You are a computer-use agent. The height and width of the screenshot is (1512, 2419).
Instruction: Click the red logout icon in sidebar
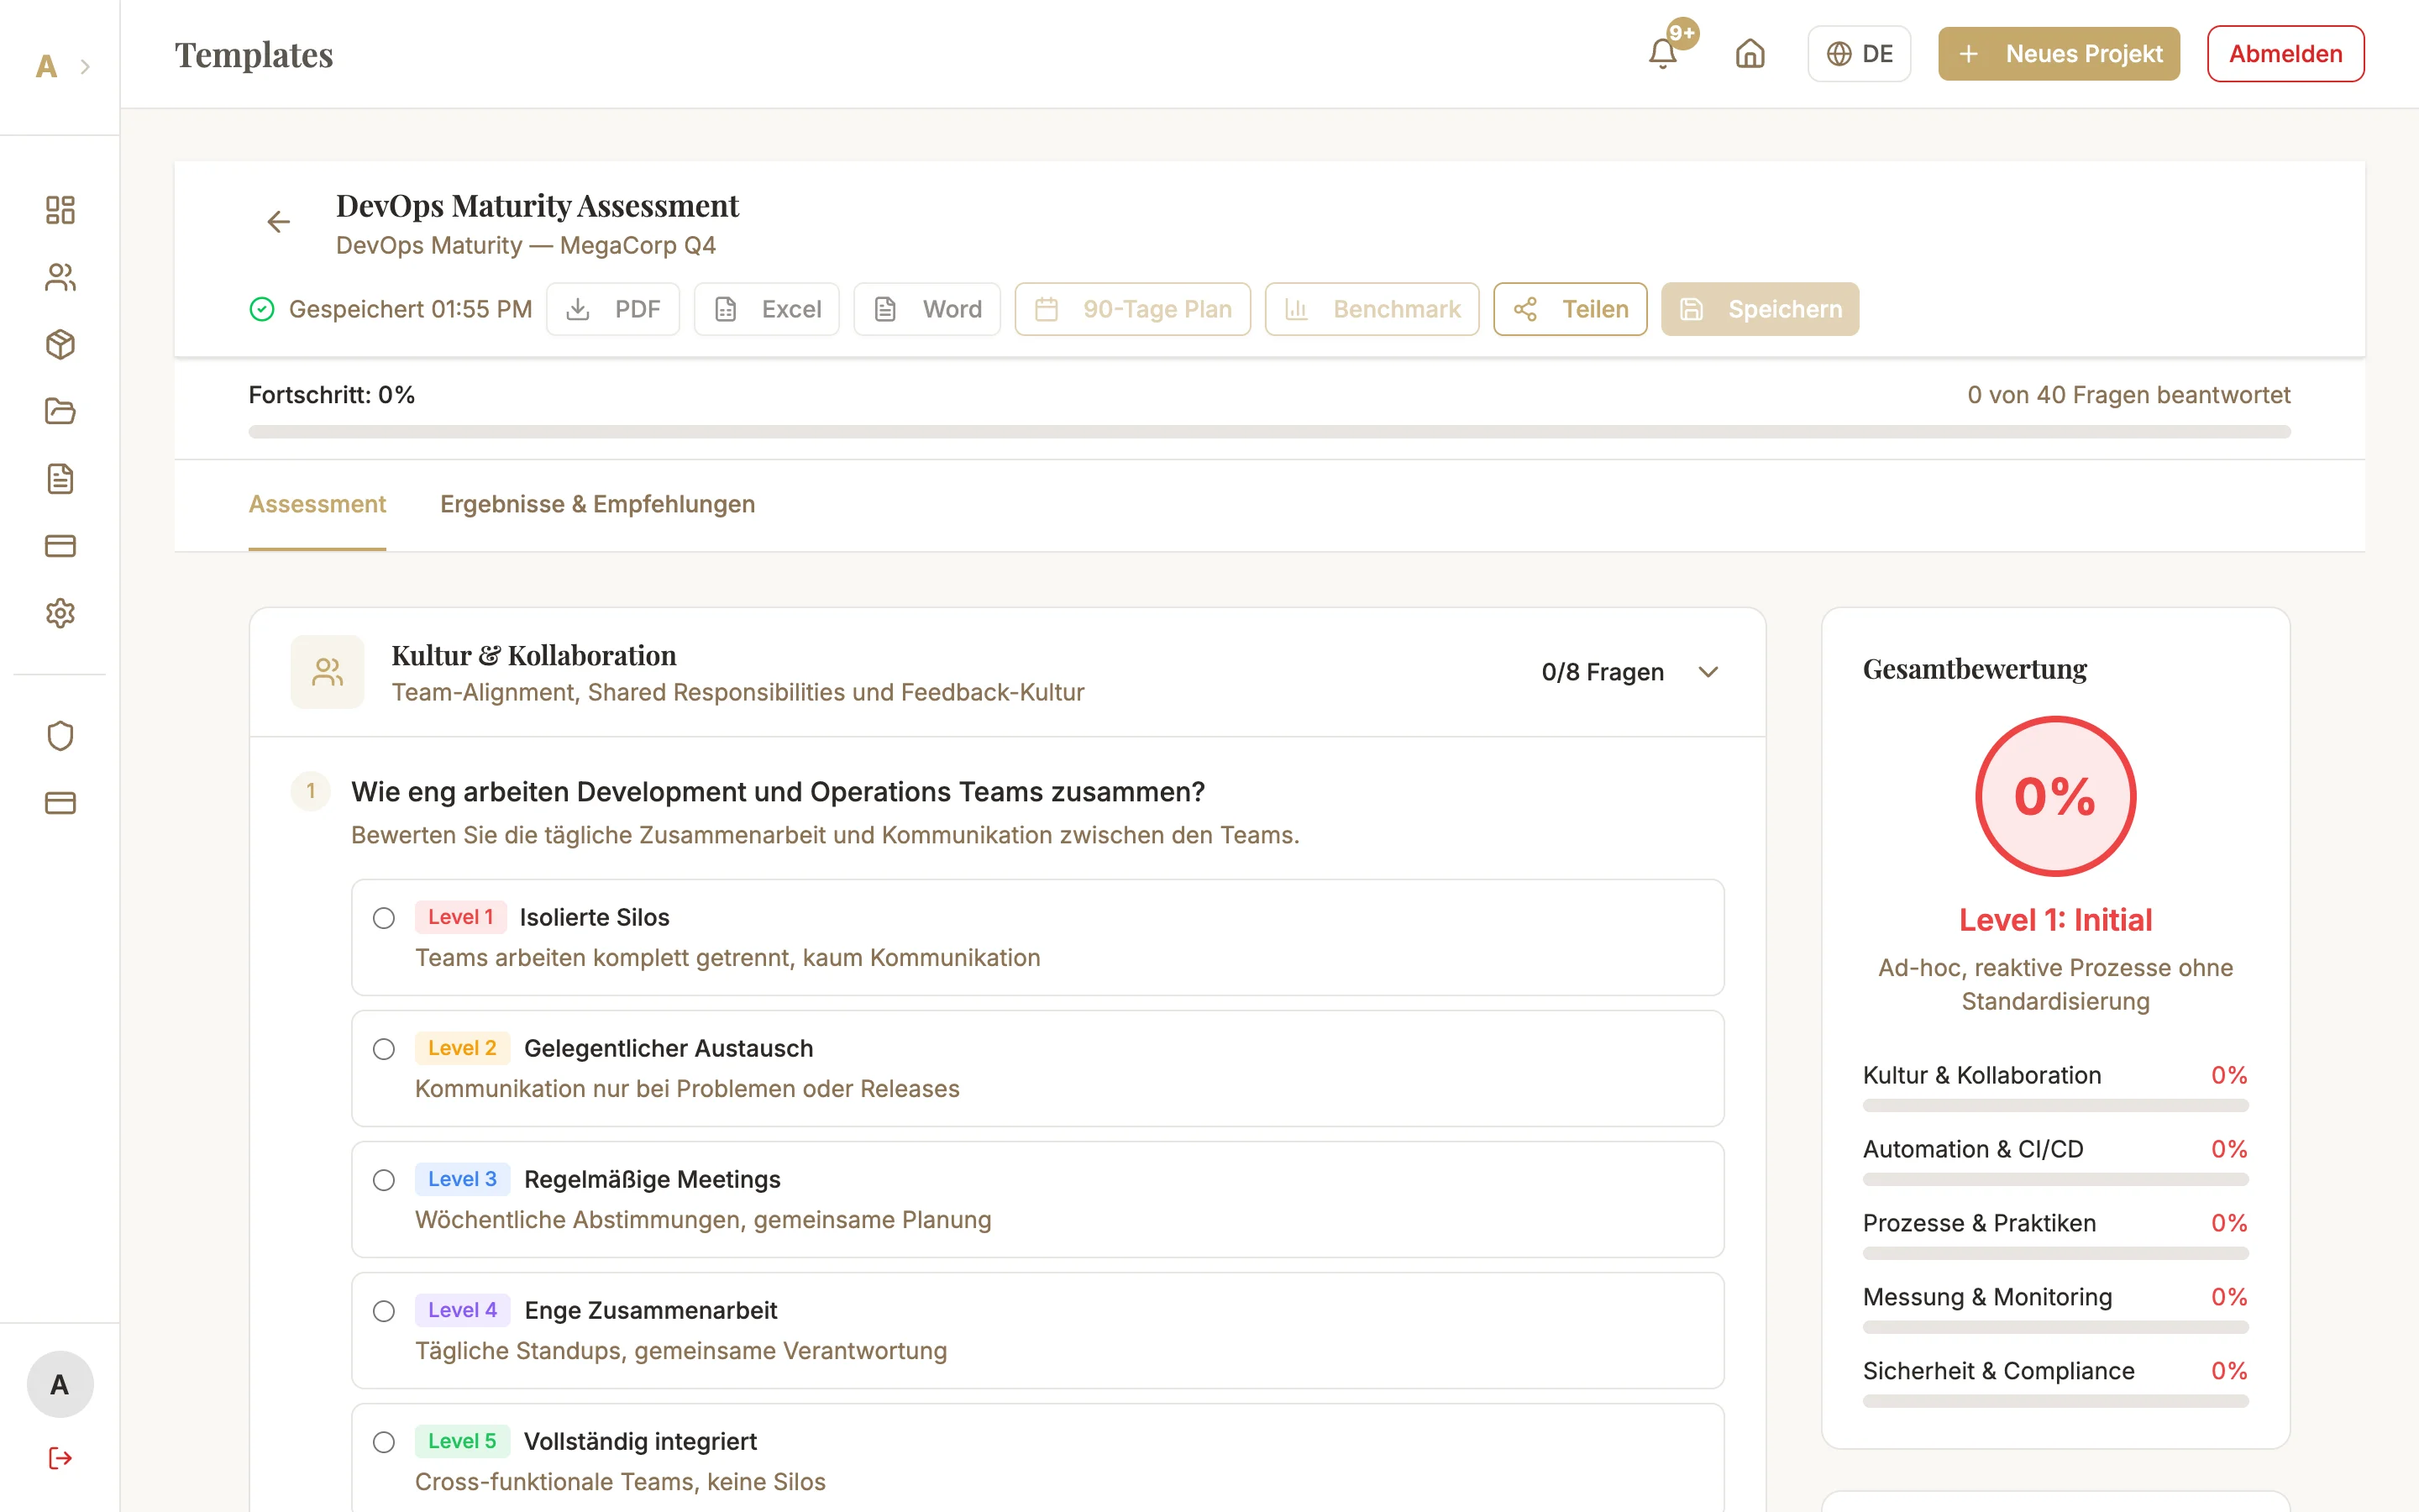tap(60, 1458)
